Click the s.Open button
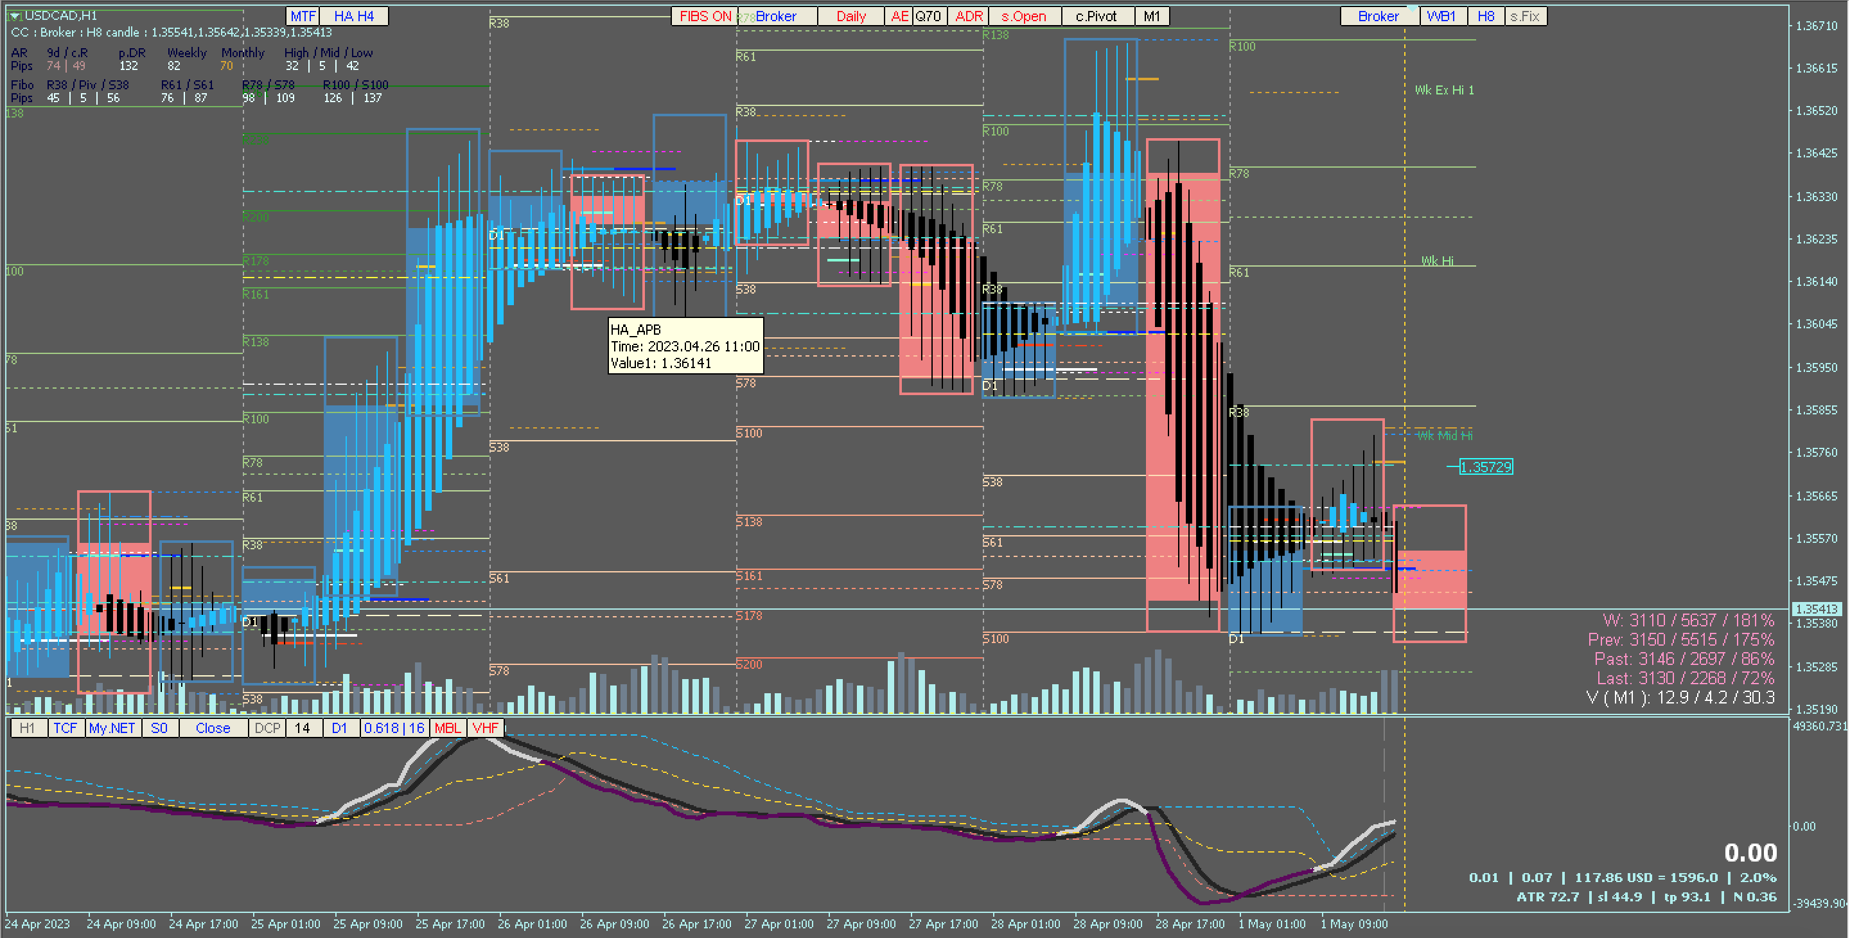The height and width of the screenshot is (938, 1850). coord(1023,17)
